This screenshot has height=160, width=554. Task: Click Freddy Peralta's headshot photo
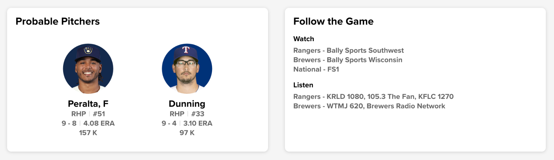pyautogui.click(x=88, y=69)
